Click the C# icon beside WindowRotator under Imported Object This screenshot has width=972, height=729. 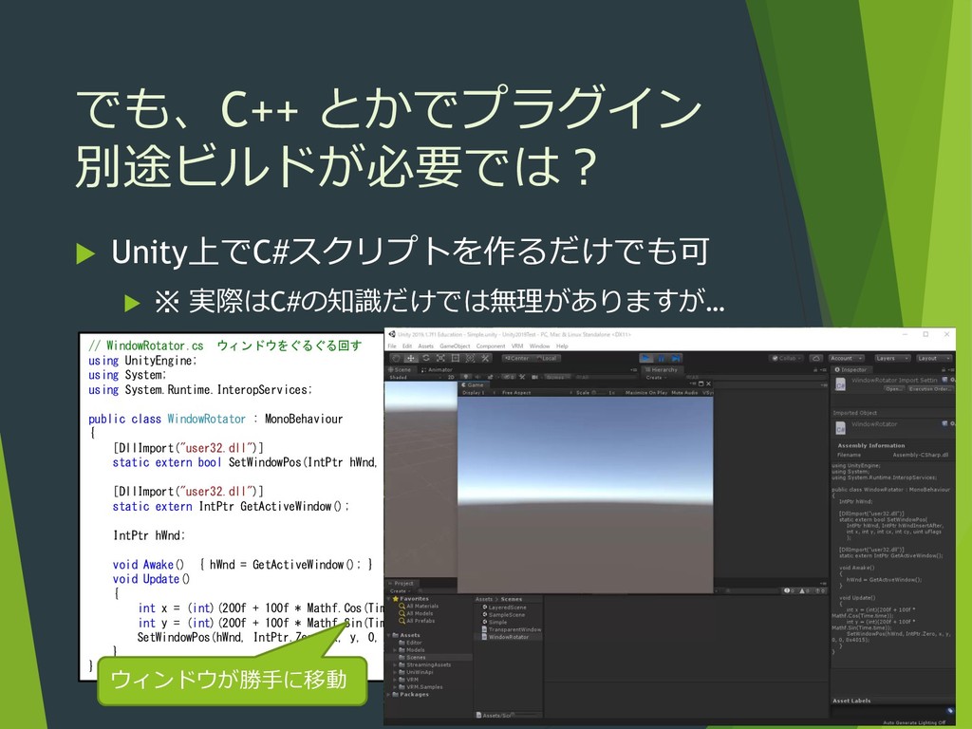point(841,427)
